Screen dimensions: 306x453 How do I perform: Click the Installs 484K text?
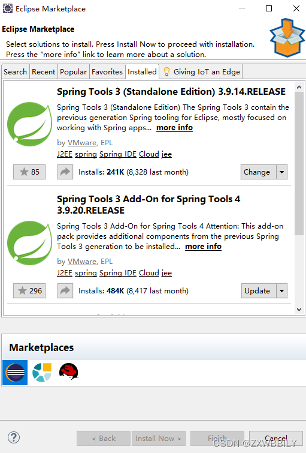(134, 290)
